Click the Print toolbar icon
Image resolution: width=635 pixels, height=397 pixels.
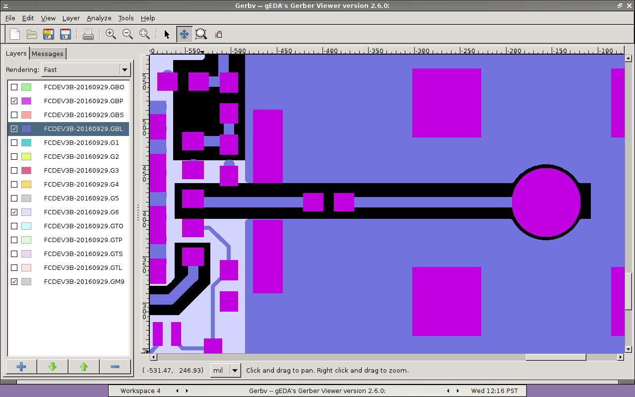click(x=88, y=34)
